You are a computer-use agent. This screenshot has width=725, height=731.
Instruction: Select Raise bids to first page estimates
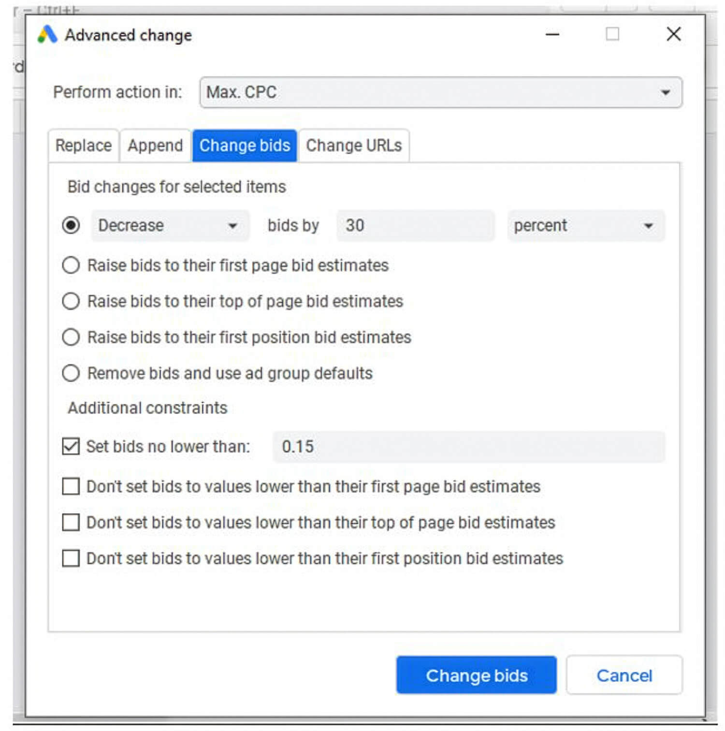[x=71, y=265]
